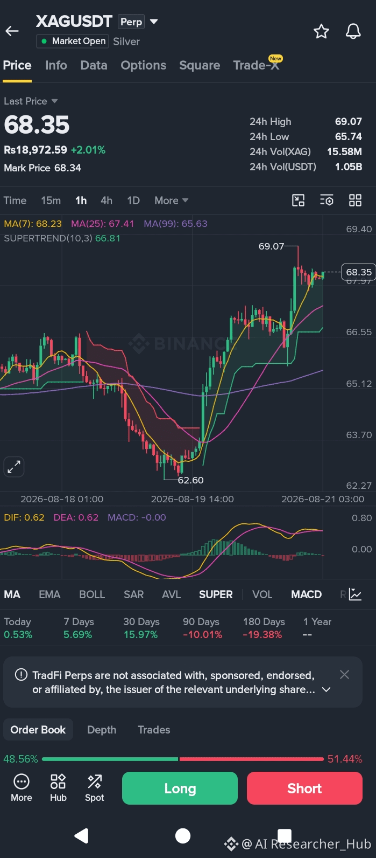Switch to the Options tab
376x858 pixels.
pos(143,65)
